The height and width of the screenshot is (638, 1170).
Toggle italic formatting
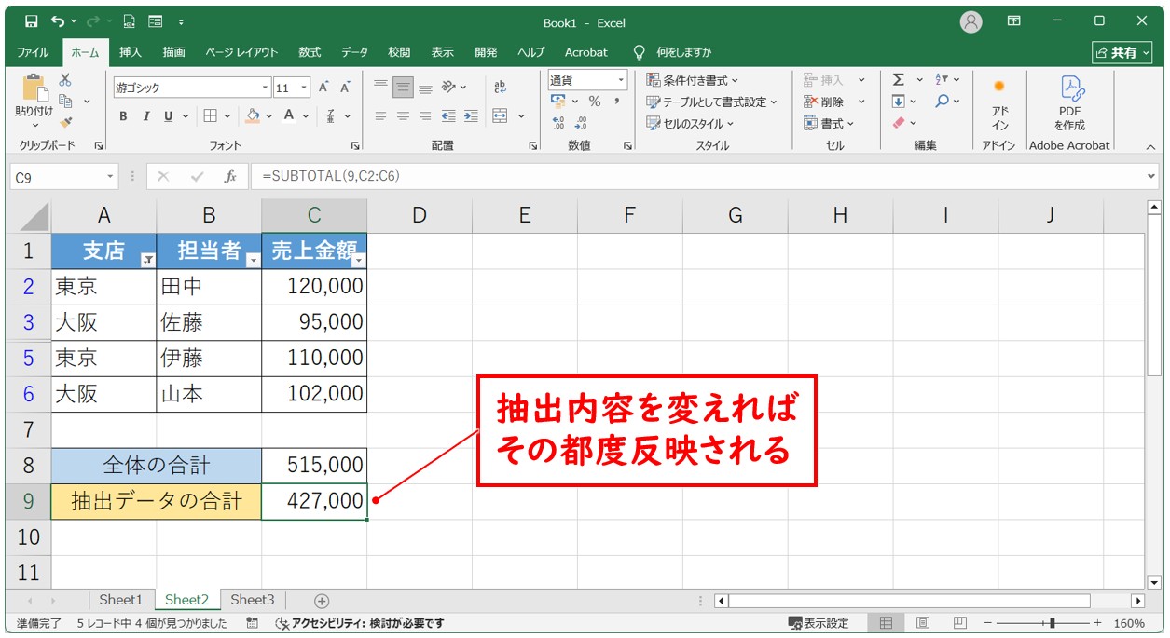145,116
